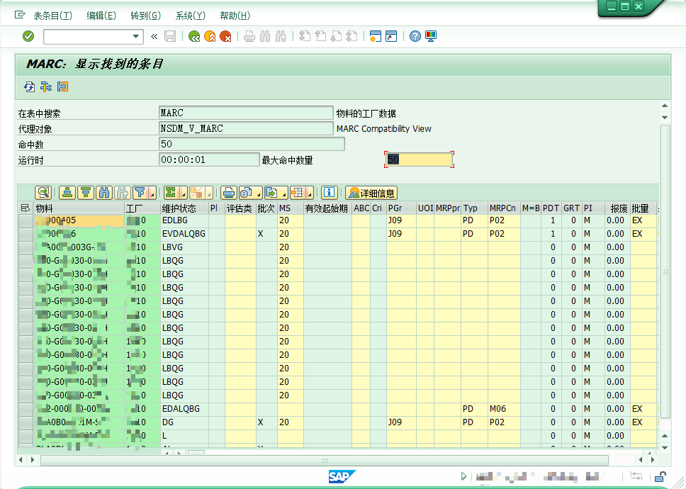This screenshot has width=686, height=489.
Task: Refresh the displayed entries
Action: (x=28, y=86)
